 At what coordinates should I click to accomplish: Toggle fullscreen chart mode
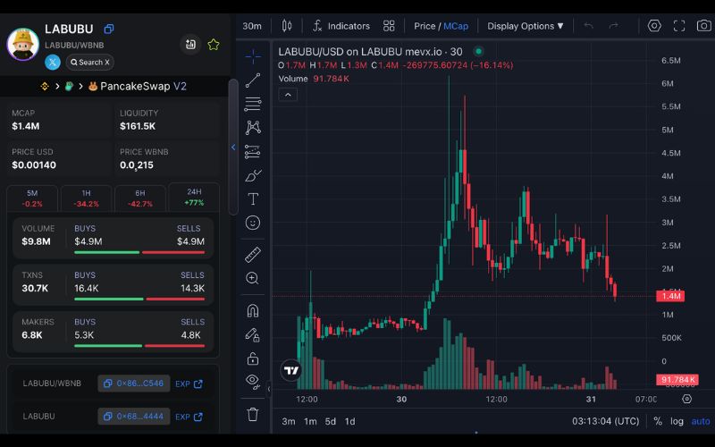pyautogui.click(x=679, y=26)
